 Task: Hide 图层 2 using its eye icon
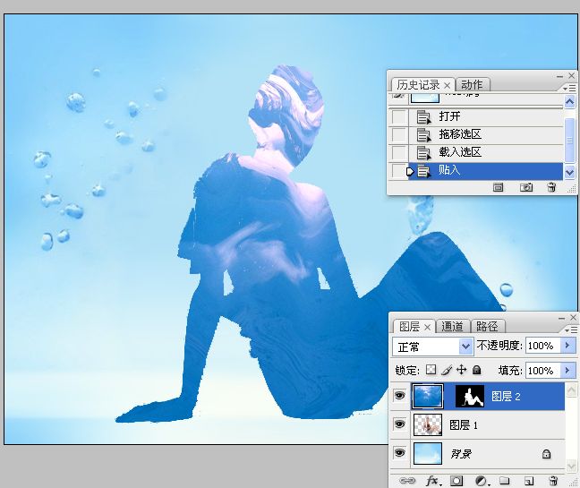click(x=399, y=396)
